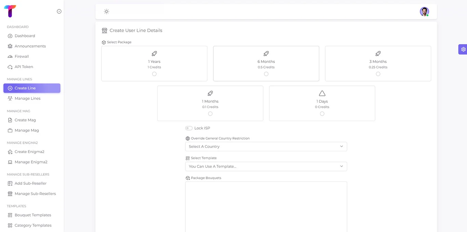
Task: Click the Firewall cloud icon
Action: [x=10, y=56]
